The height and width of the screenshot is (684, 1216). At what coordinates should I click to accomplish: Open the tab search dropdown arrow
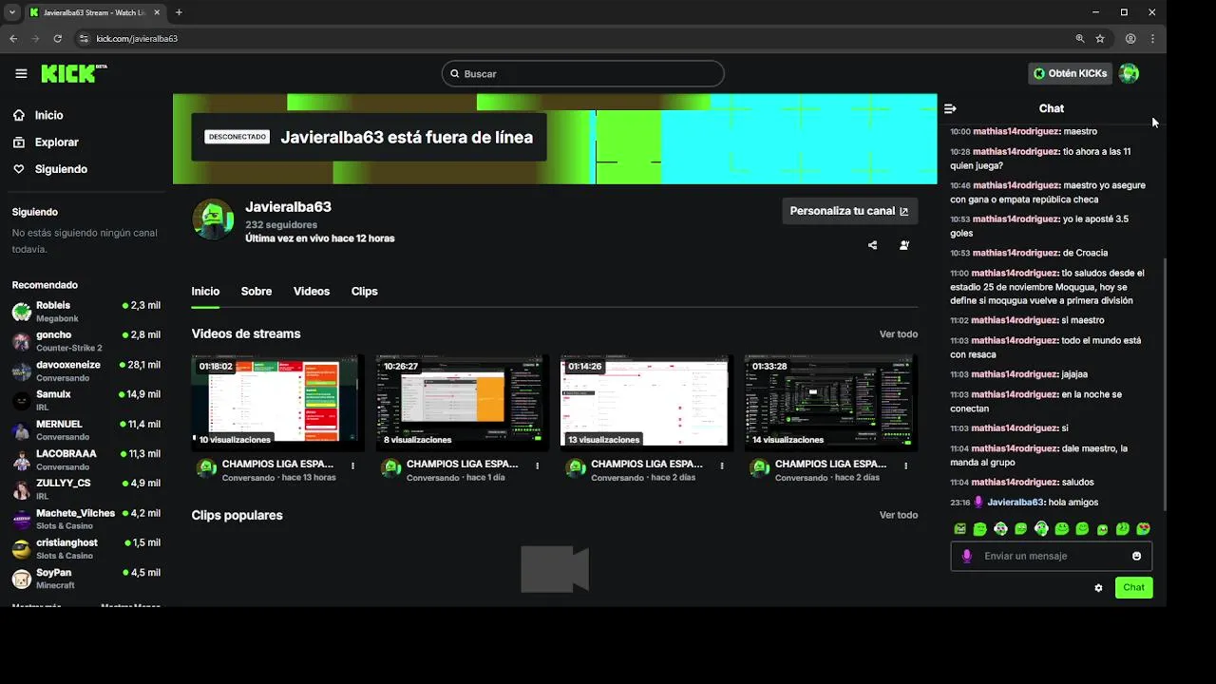click(x=11, y=12)
